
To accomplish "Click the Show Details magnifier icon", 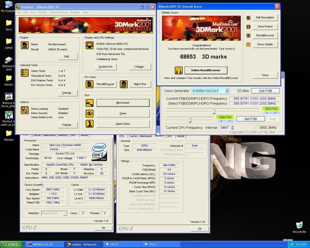I will point(248,45).
